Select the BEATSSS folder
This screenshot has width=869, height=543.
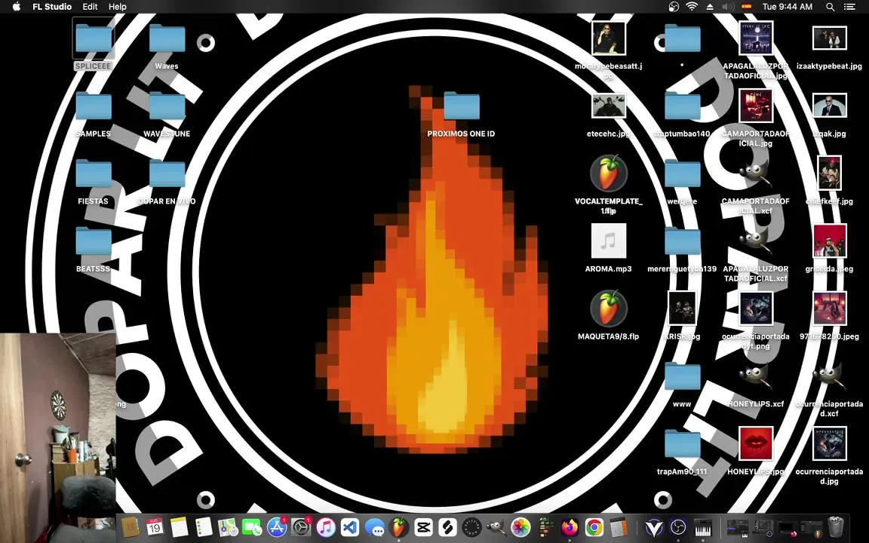[x=93, y=241]
